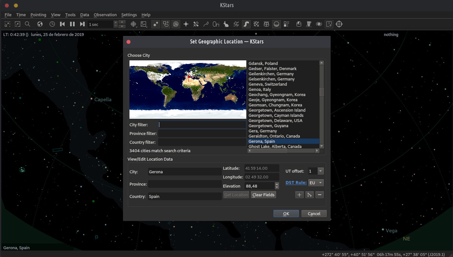Cancel the Set Geographic Location dialog
453x257 pixels.
coord(314,214)
